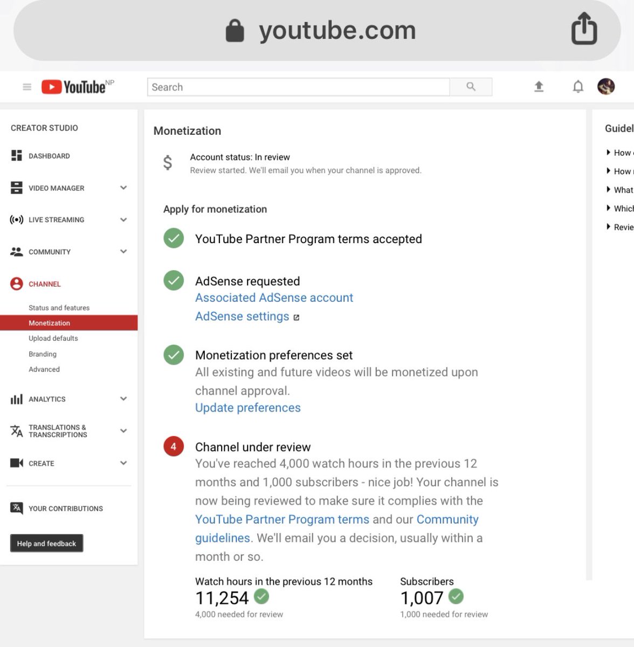Click the 'Account status: In review' text
The height and width of the screenshot is (647, 634).
(240, 157)
